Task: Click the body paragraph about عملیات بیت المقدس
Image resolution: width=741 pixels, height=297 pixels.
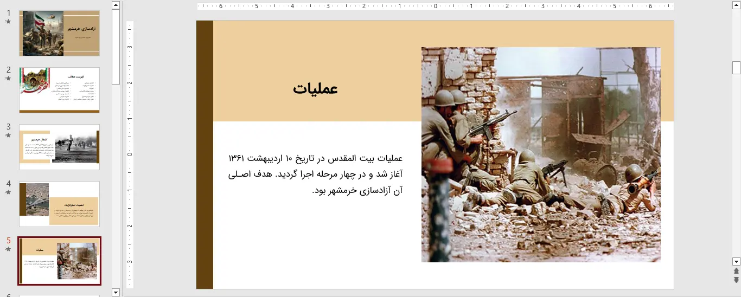Action: 315,175
